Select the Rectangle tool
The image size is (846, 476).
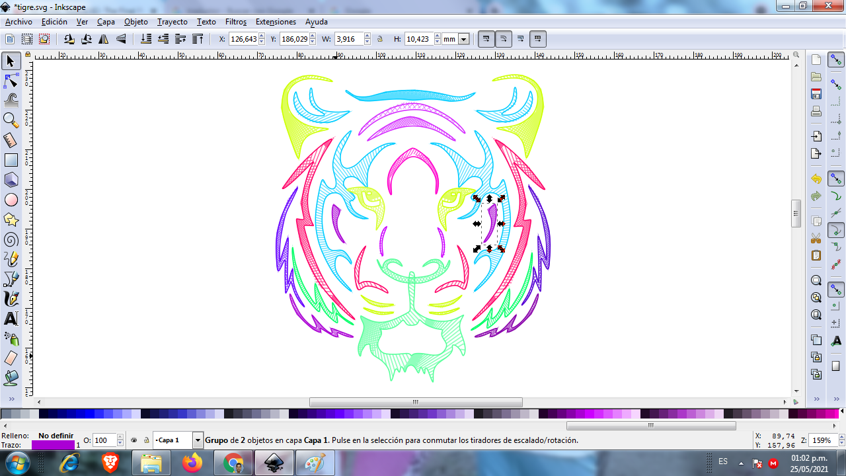click(x=11, y=160)
